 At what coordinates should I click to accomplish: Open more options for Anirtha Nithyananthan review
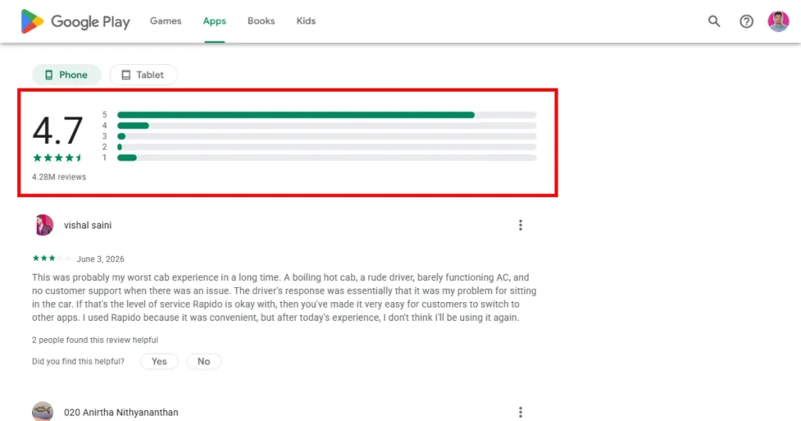pyautogui.click(x=520, y=412)
